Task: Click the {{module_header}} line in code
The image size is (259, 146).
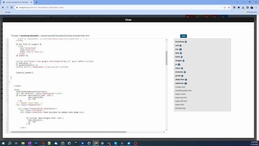Action: tap(25, 73)
